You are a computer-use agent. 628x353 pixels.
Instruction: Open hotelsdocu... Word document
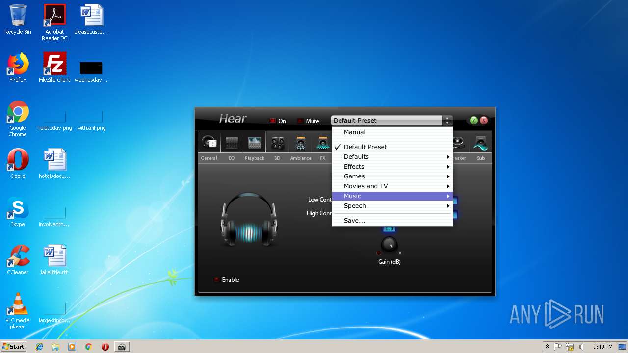tap(54, 164)
